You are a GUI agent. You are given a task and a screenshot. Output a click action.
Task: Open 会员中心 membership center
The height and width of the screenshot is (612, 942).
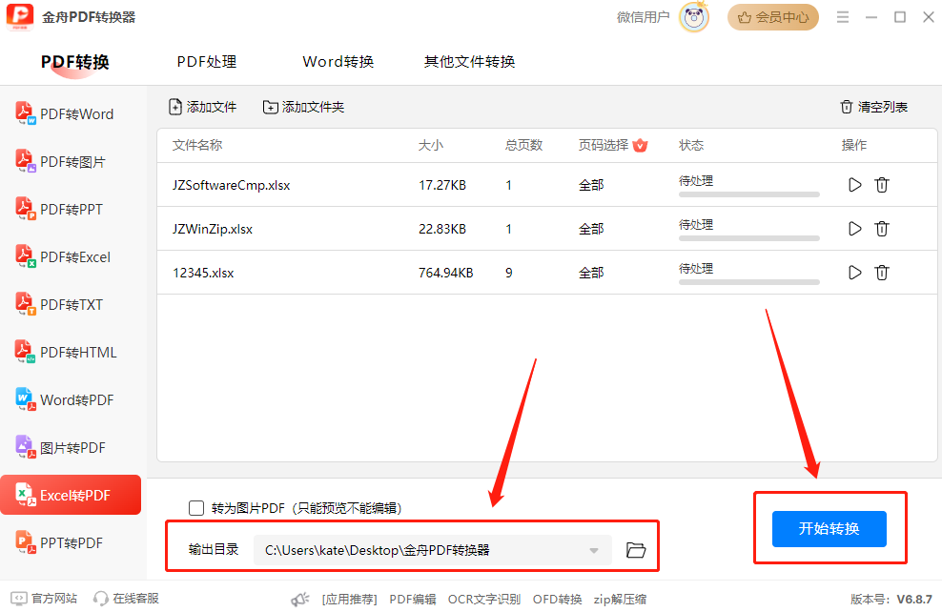773,17
